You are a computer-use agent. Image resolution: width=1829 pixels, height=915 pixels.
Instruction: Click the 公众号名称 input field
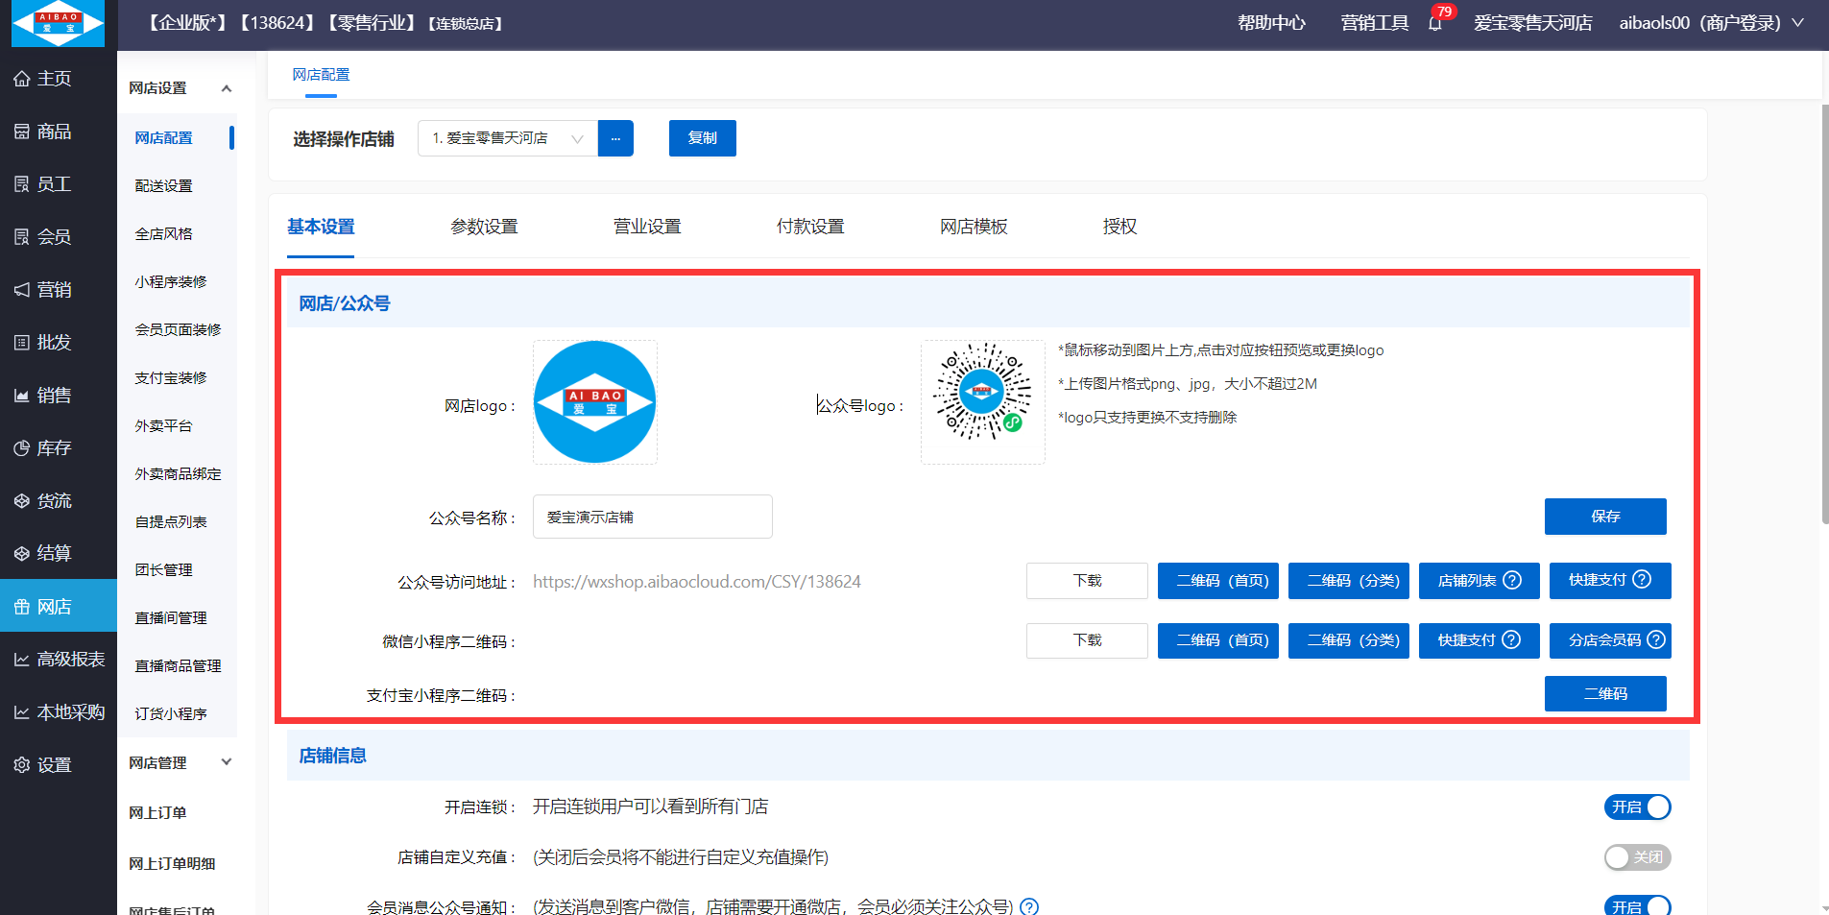tap(653, 517)
